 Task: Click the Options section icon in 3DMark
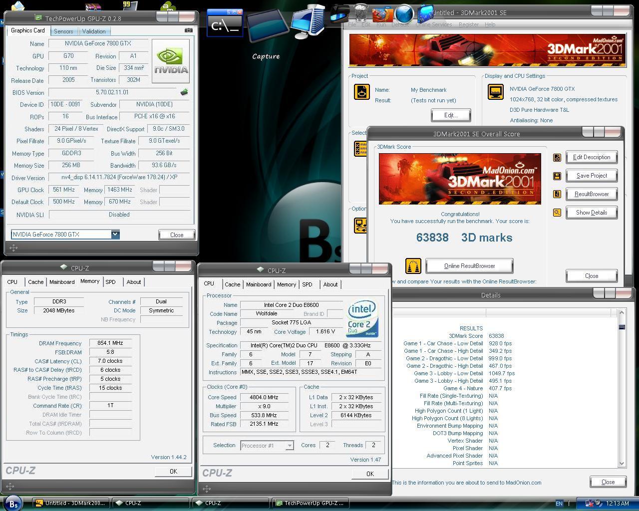(x=360, y=225)
